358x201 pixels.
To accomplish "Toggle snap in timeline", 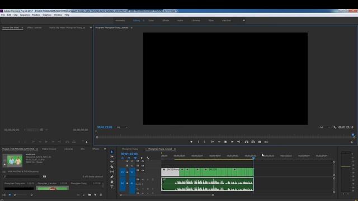I will click(129, 158).
